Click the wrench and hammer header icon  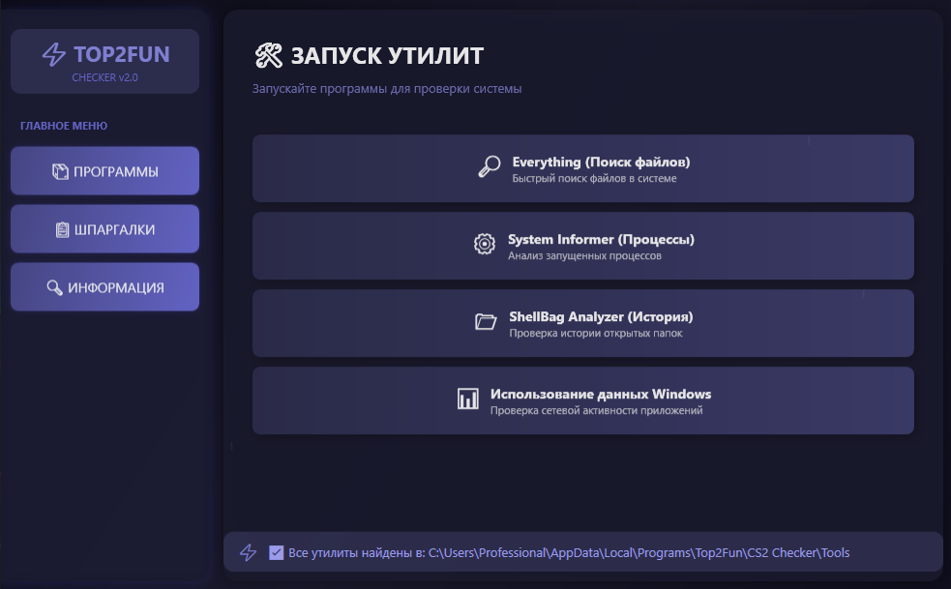tap(268, 56)
